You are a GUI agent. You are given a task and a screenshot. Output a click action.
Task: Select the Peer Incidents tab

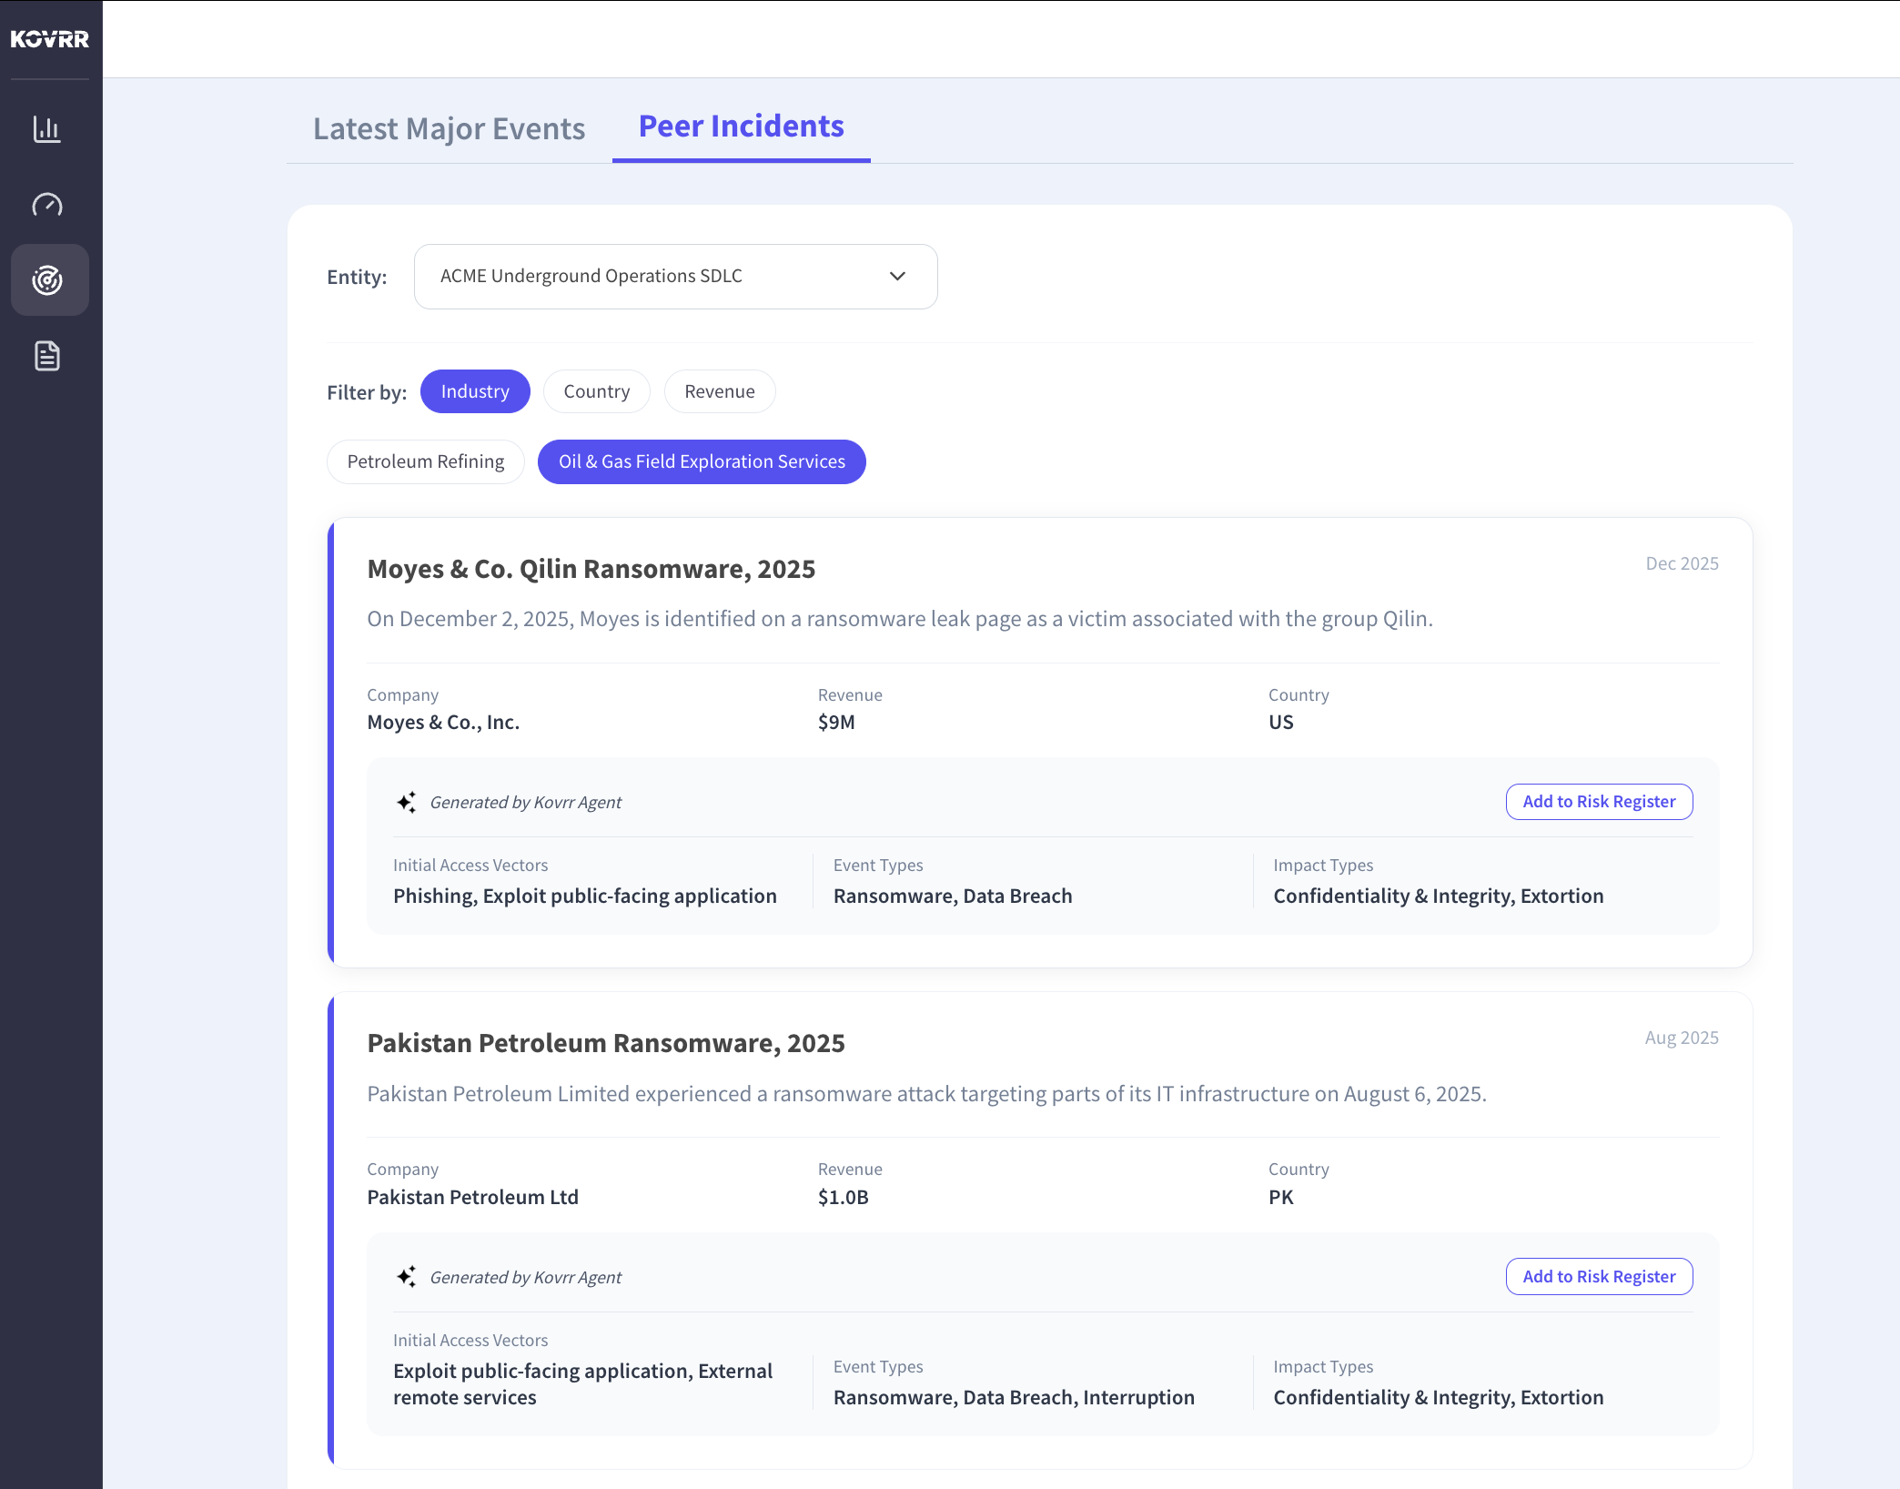(x=742, y=127)
